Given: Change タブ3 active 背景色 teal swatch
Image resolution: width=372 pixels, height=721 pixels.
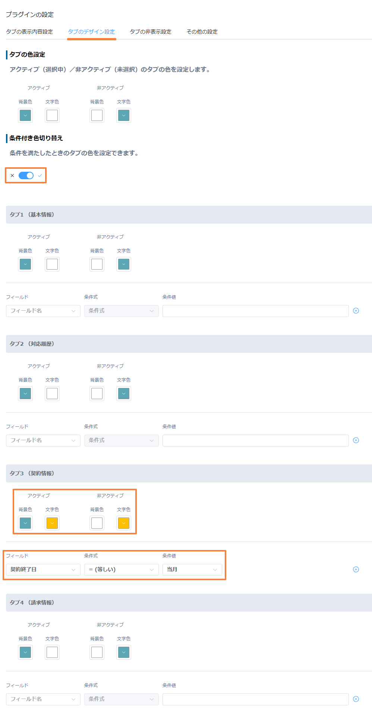Looking at the screenshot, I should 25,523.
